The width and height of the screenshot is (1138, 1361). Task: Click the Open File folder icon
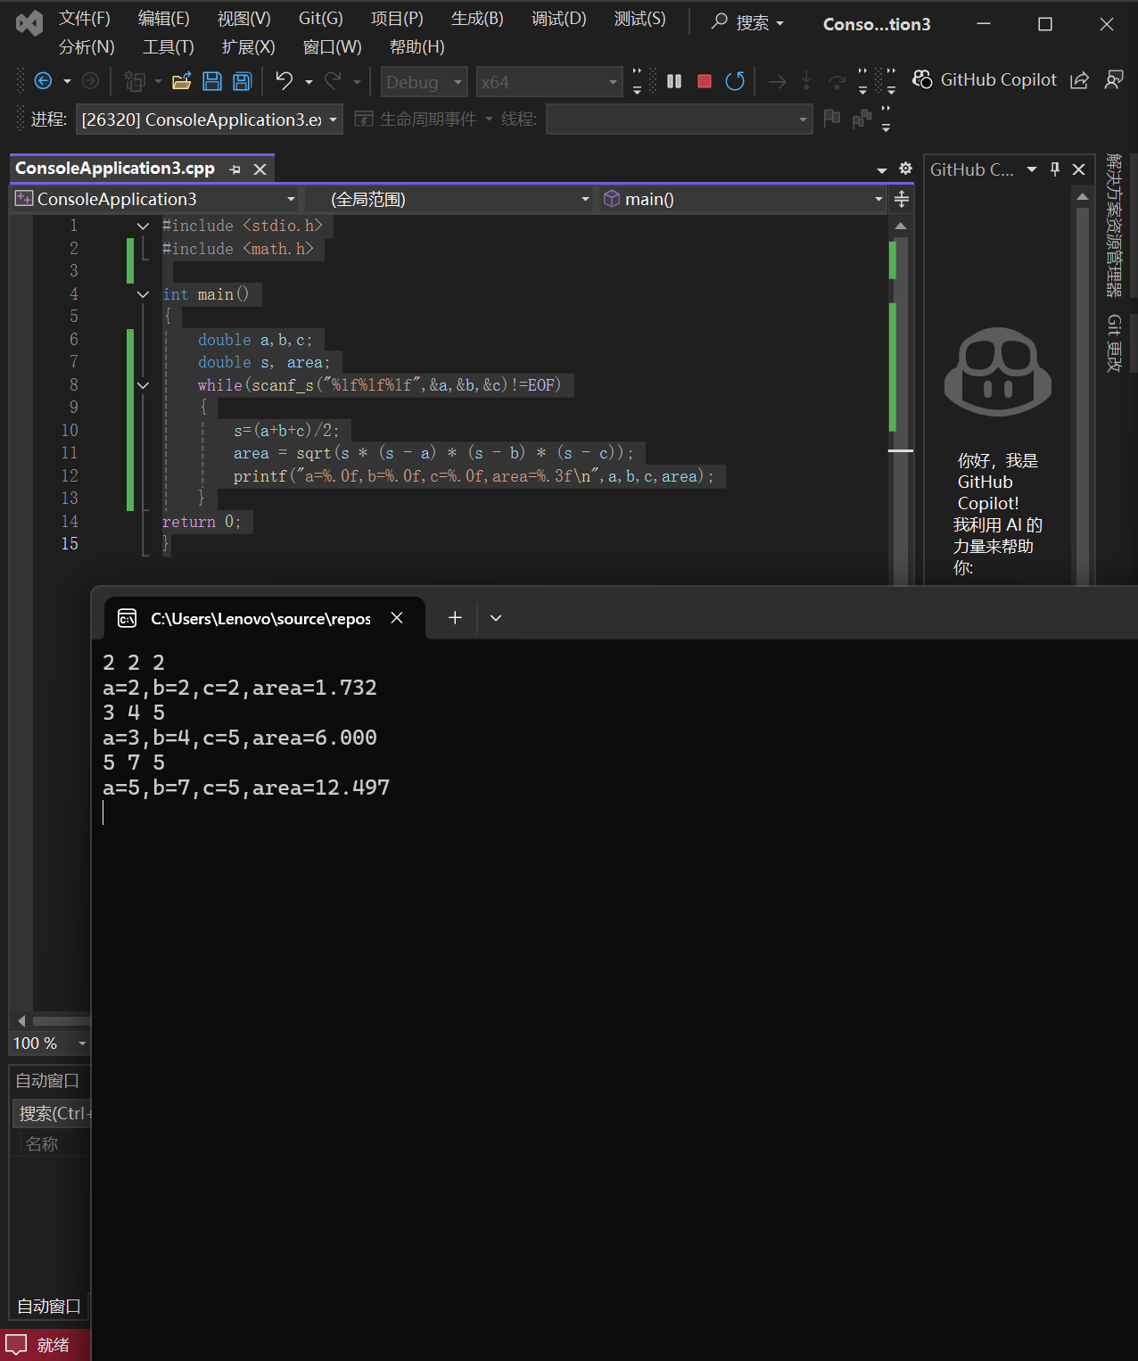[x=182, y=81]
